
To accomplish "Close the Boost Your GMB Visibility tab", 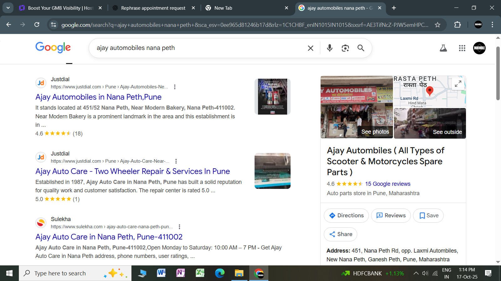I will pyautogui.click(x=100, y=8).
